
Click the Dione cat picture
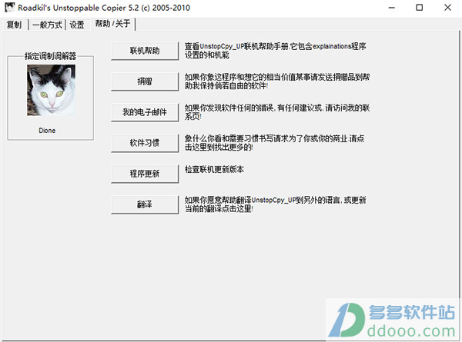pyautogui.click(x=52, y=90)
